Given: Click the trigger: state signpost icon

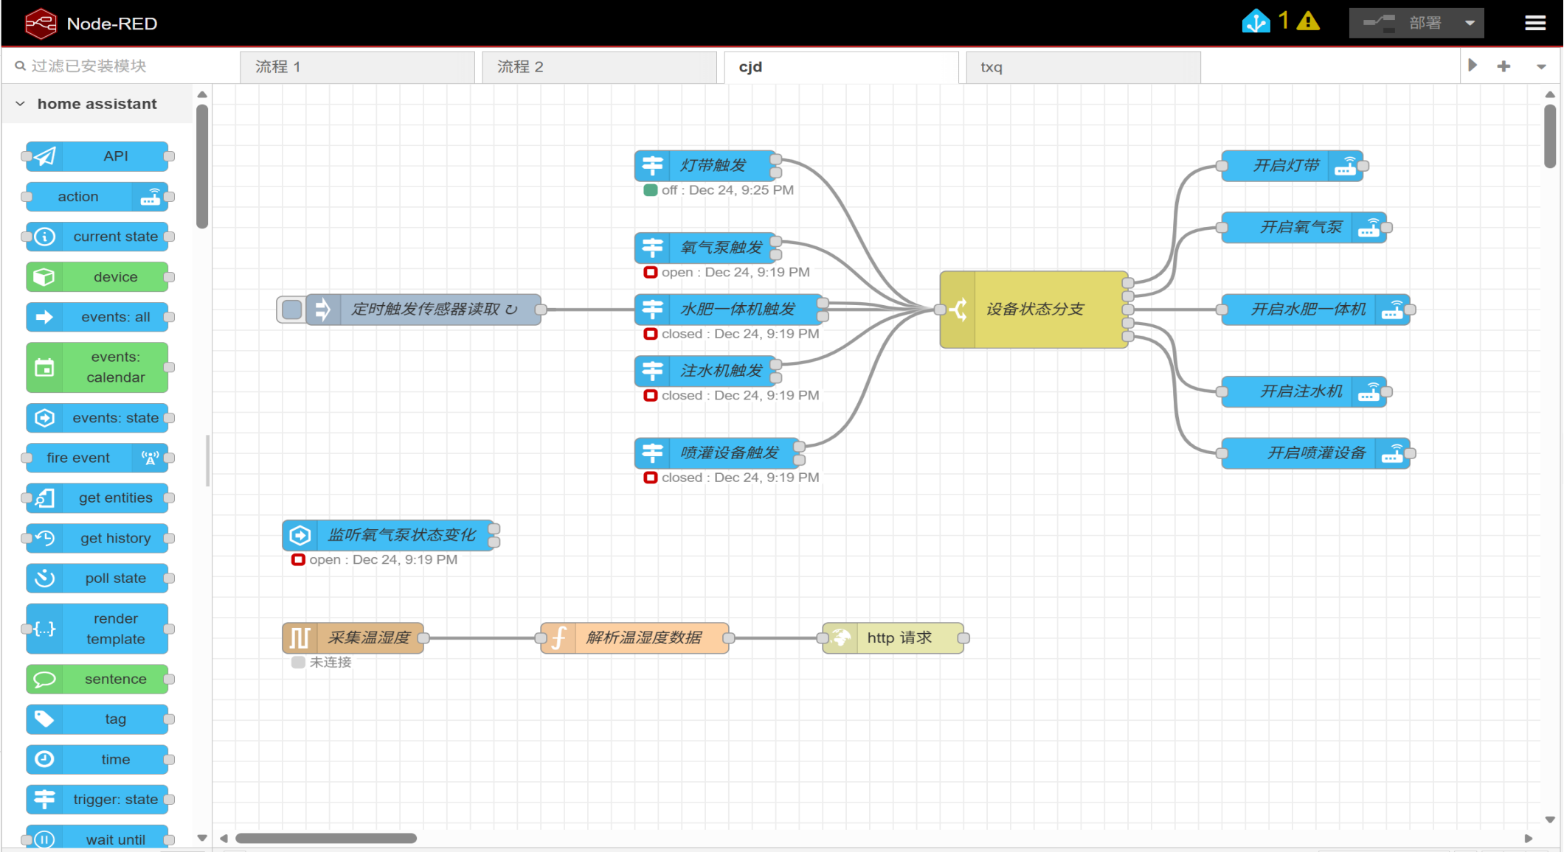Looking at the screenshot, I should coord(44,800).
